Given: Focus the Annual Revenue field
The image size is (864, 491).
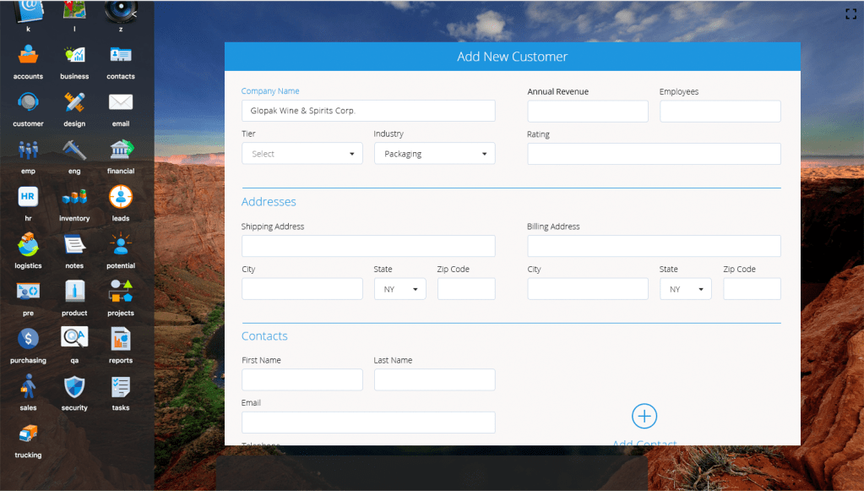Looking at the screenshot, I should point(588,112).
